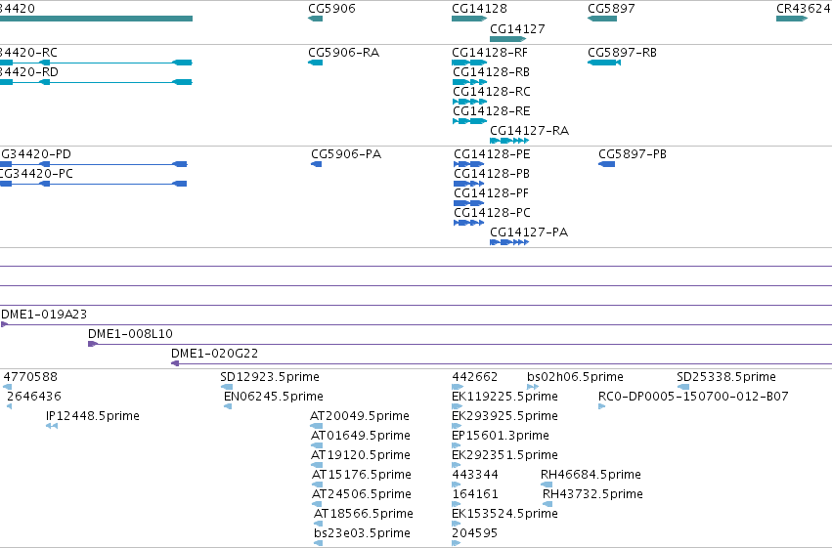
Task: Select feature 204595
Action: tap(456, 543)
